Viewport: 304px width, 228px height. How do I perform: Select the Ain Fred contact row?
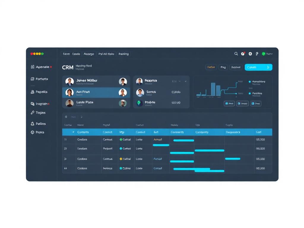tap(96, 93)
